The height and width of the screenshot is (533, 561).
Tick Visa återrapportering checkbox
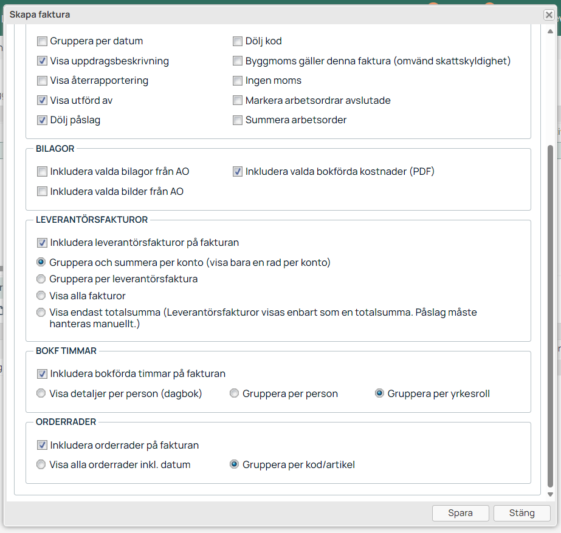[x=42, y=81]
